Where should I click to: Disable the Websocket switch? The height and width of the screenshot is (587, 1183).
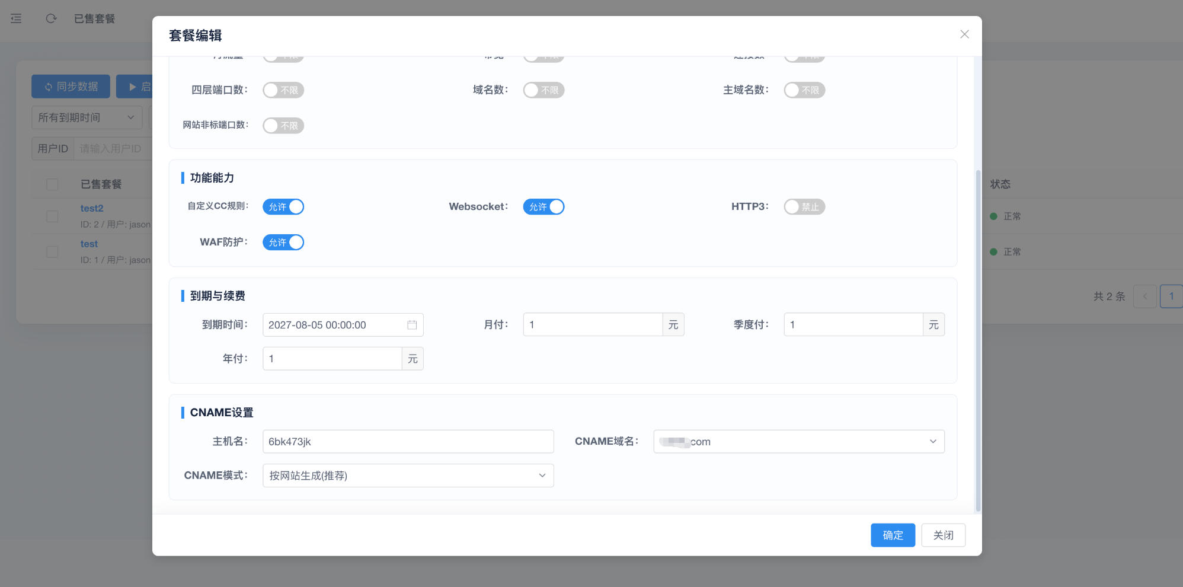pyautogui.click(x=543, y=207)
